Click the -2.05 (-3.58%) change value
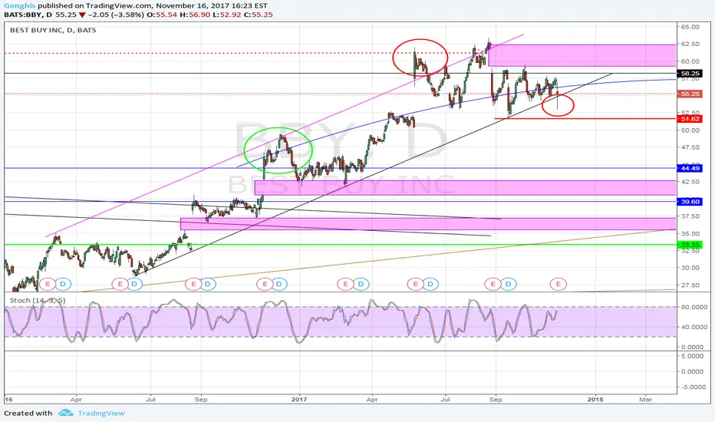Image resolution: width=715 pixels, height=422 pixels. click(117, 15)
